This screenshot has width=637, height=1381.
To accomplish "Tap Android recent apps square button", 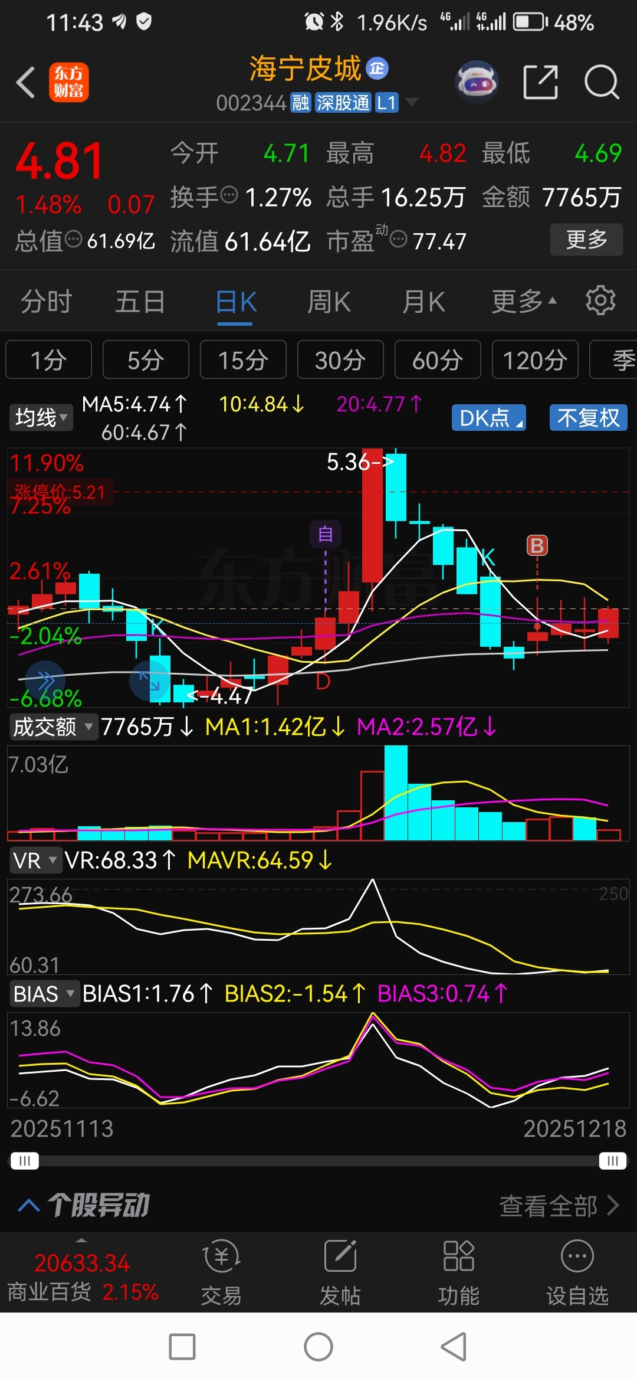I will coord(182,1347).
